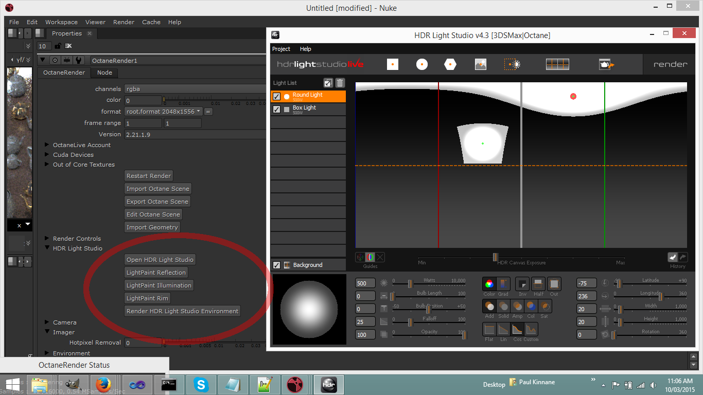Collapse the Imager section
Screen dimensions: 703x395
pyautogui.click(x=47, y=332)
